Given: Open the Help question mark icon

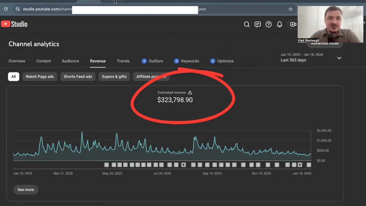Looking at the screenshot, I should coord(268,24).
